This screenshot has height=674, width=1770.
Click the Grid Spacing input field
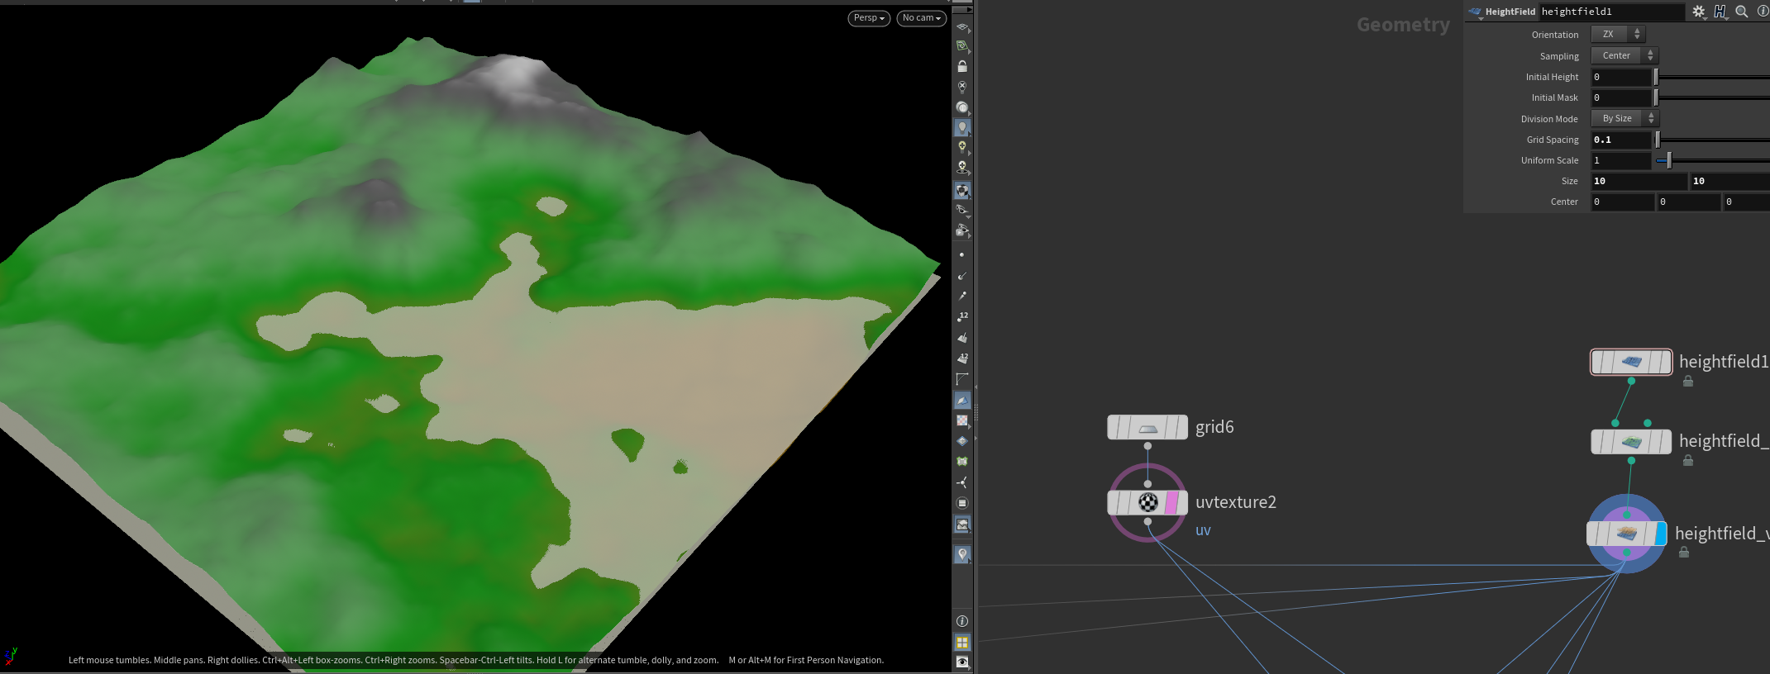click(1620, 140)
